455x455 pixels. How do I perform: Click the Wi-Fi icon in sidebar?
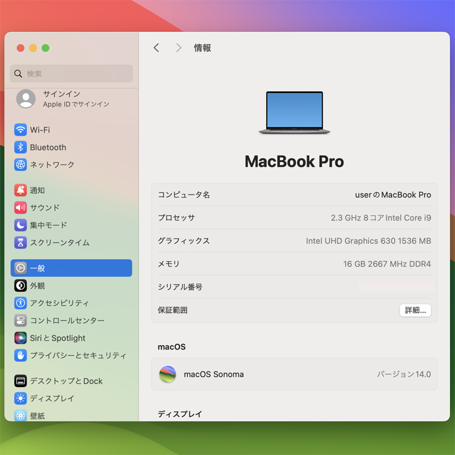(x=21, y=130)
